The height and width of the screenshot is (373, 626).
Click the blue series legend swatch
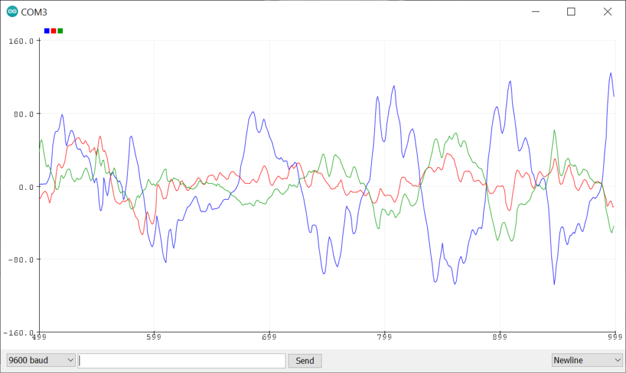[46, 31]
